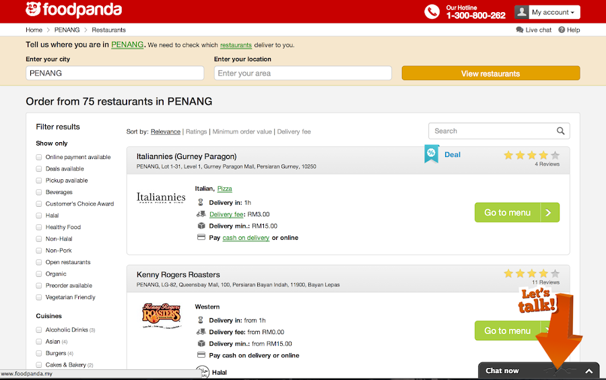Click the Enter your city field
Image resolution: width=606 pixels, height=380 pixels.
pyautogui.click(x=114, y=73)
